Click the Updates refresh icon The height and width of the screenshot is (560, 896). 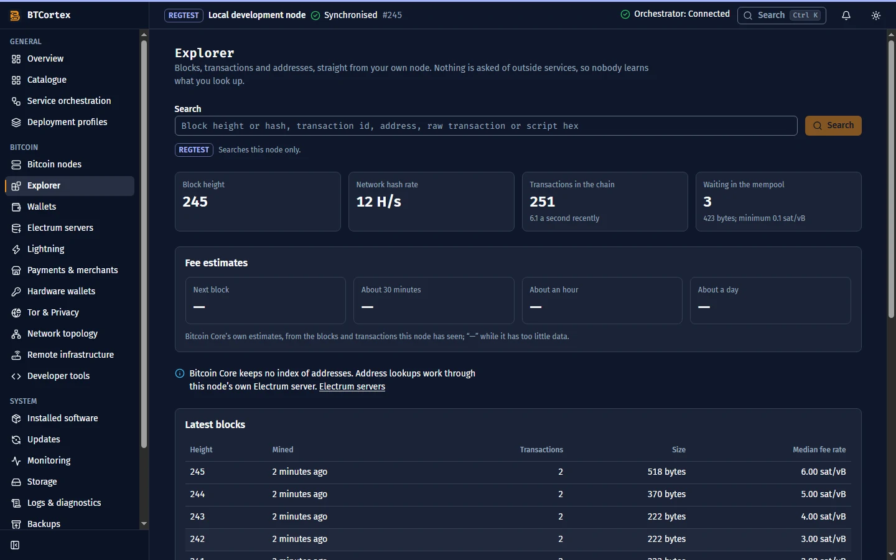point(16,440)
